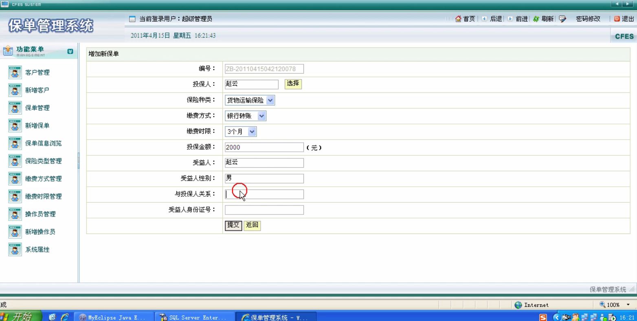Image resolution: width=637 pixels, height=321 pixels.
Task: Open 操作员管理 menu item
Action: pyautogui.click(x=40, y=214)
